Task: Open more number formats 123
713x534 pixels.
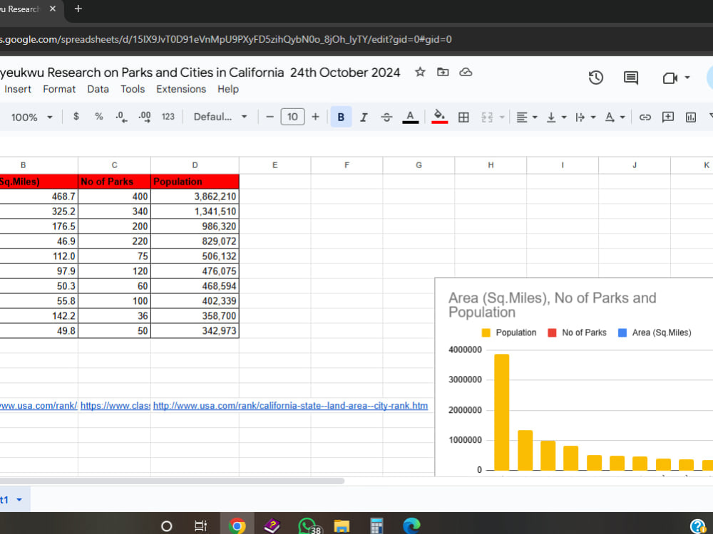Action: (168, 117)
